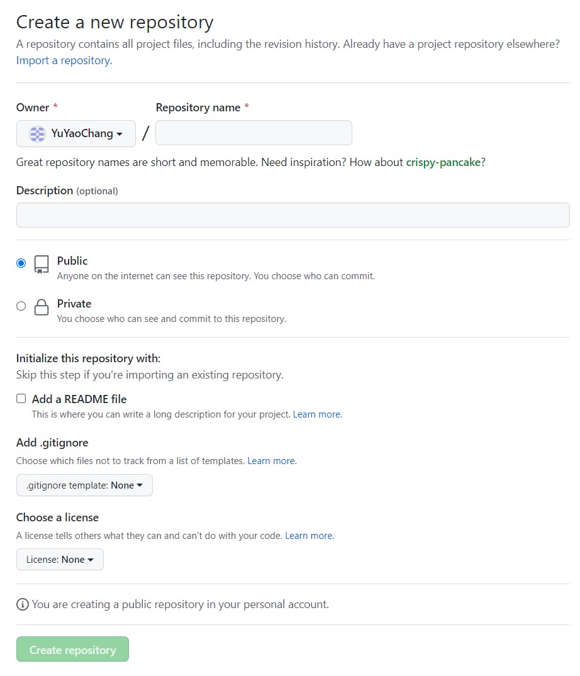Click the Private option label text
Image resolution: width=580 pixels, height=676 pixels.
click(x=74, y=304)
